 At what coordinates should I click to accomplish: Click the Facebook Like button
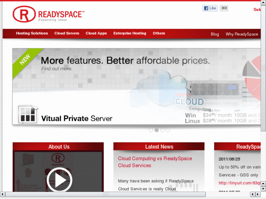pos(210,8)
